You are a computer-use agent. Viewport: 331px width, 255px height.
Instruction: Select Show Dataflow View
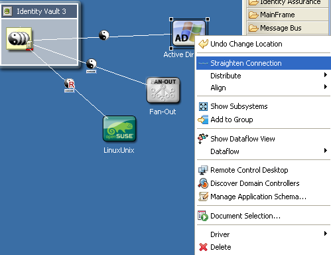click(263, 139)
